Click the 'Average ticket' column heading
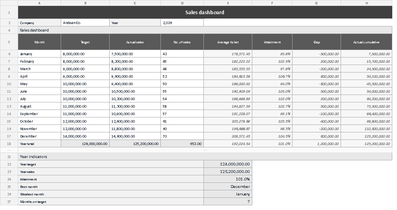 (228, 42)
